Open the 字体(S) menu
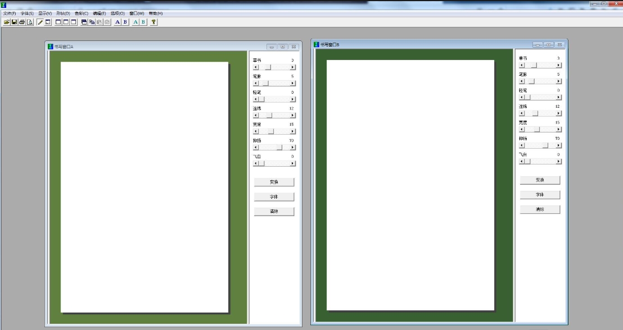The image size is (623, 330). pos(27,13)
